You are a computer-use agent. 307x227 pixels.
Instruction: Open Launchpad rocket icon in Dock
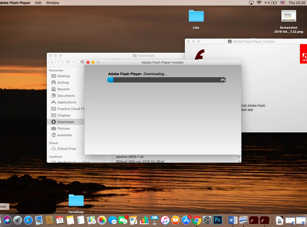pos(18,220)
